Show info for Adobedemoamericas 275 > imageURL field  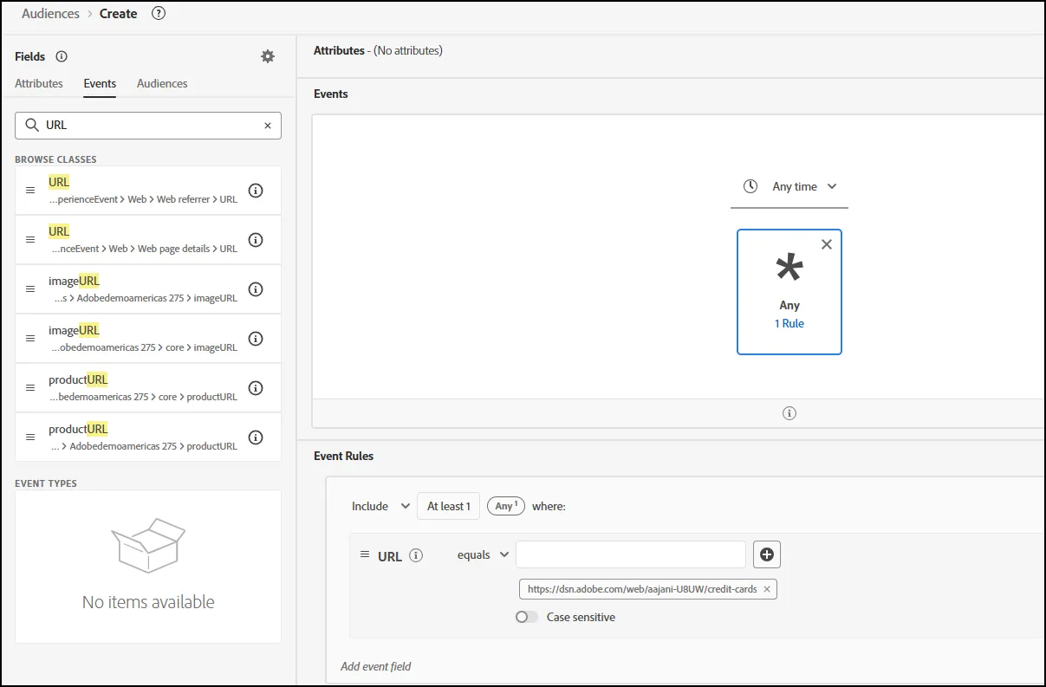tap(256, 289)
